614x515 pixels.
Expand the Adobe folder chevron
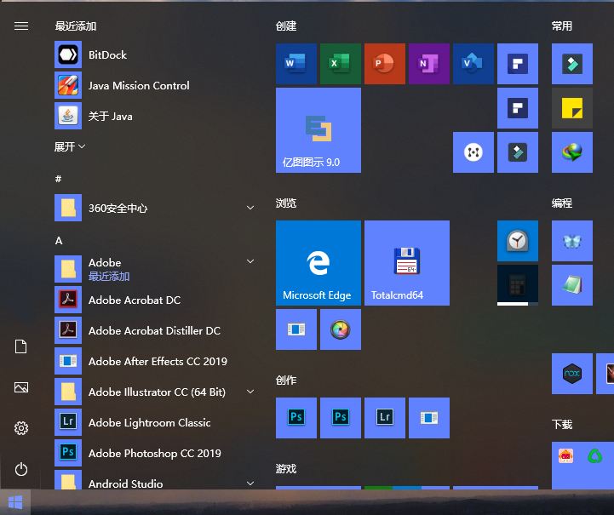250,261
